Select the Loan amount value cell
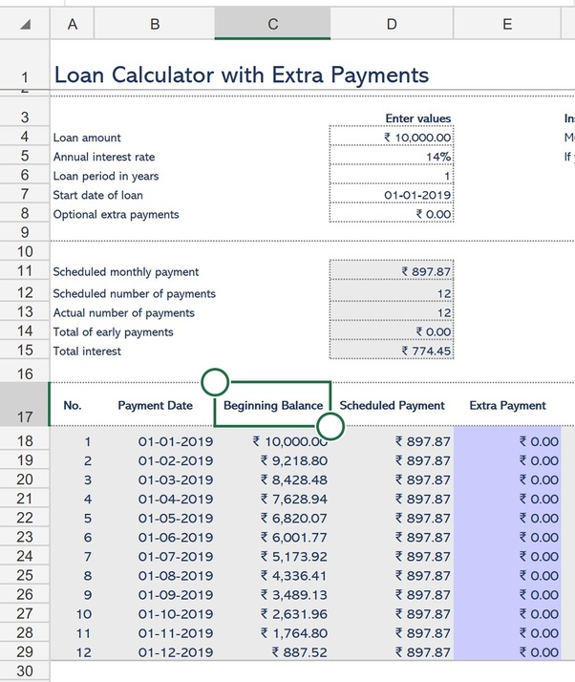Viewport: 575px width, 682px height. pyautogui.click(x=392, y=138)
